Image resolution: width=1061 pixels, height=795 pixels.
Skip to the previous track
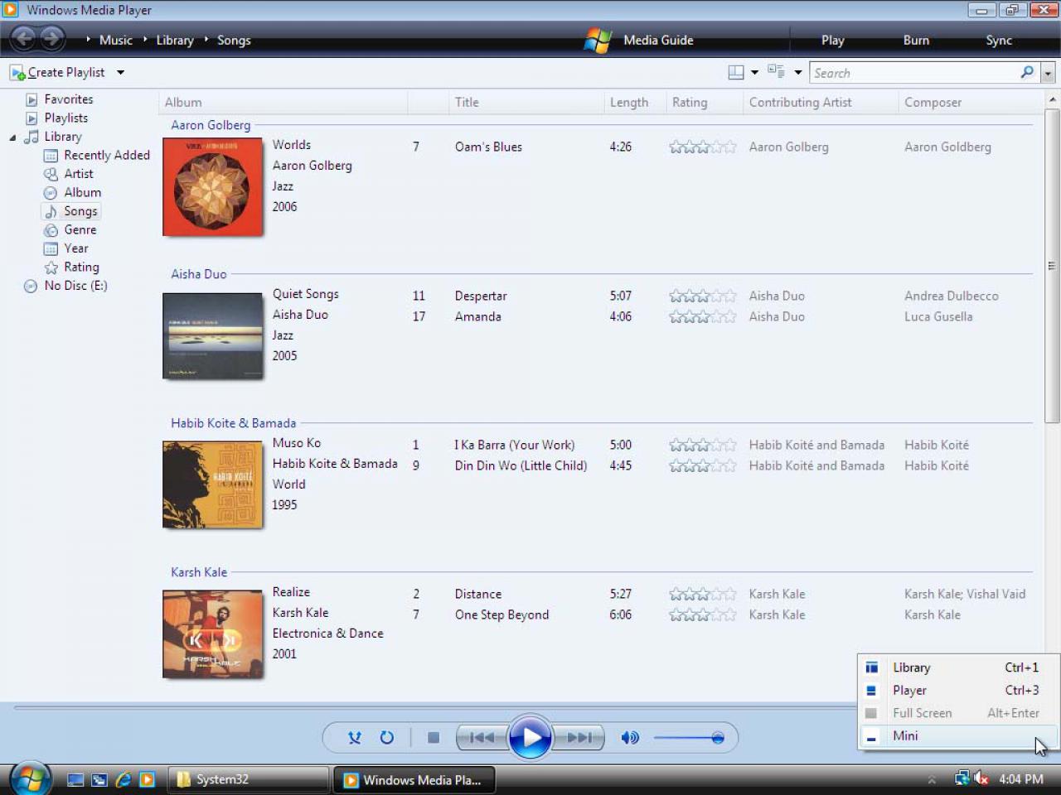482,737
